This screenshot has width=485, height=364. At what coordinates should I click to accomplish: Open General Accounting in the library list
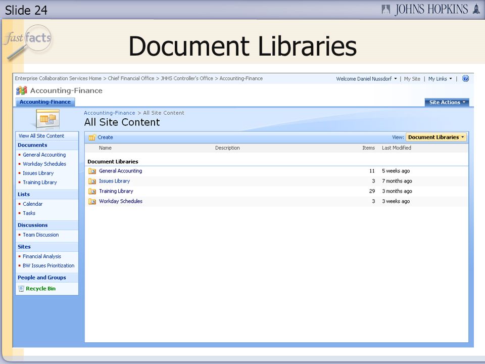tap(120, 171)
